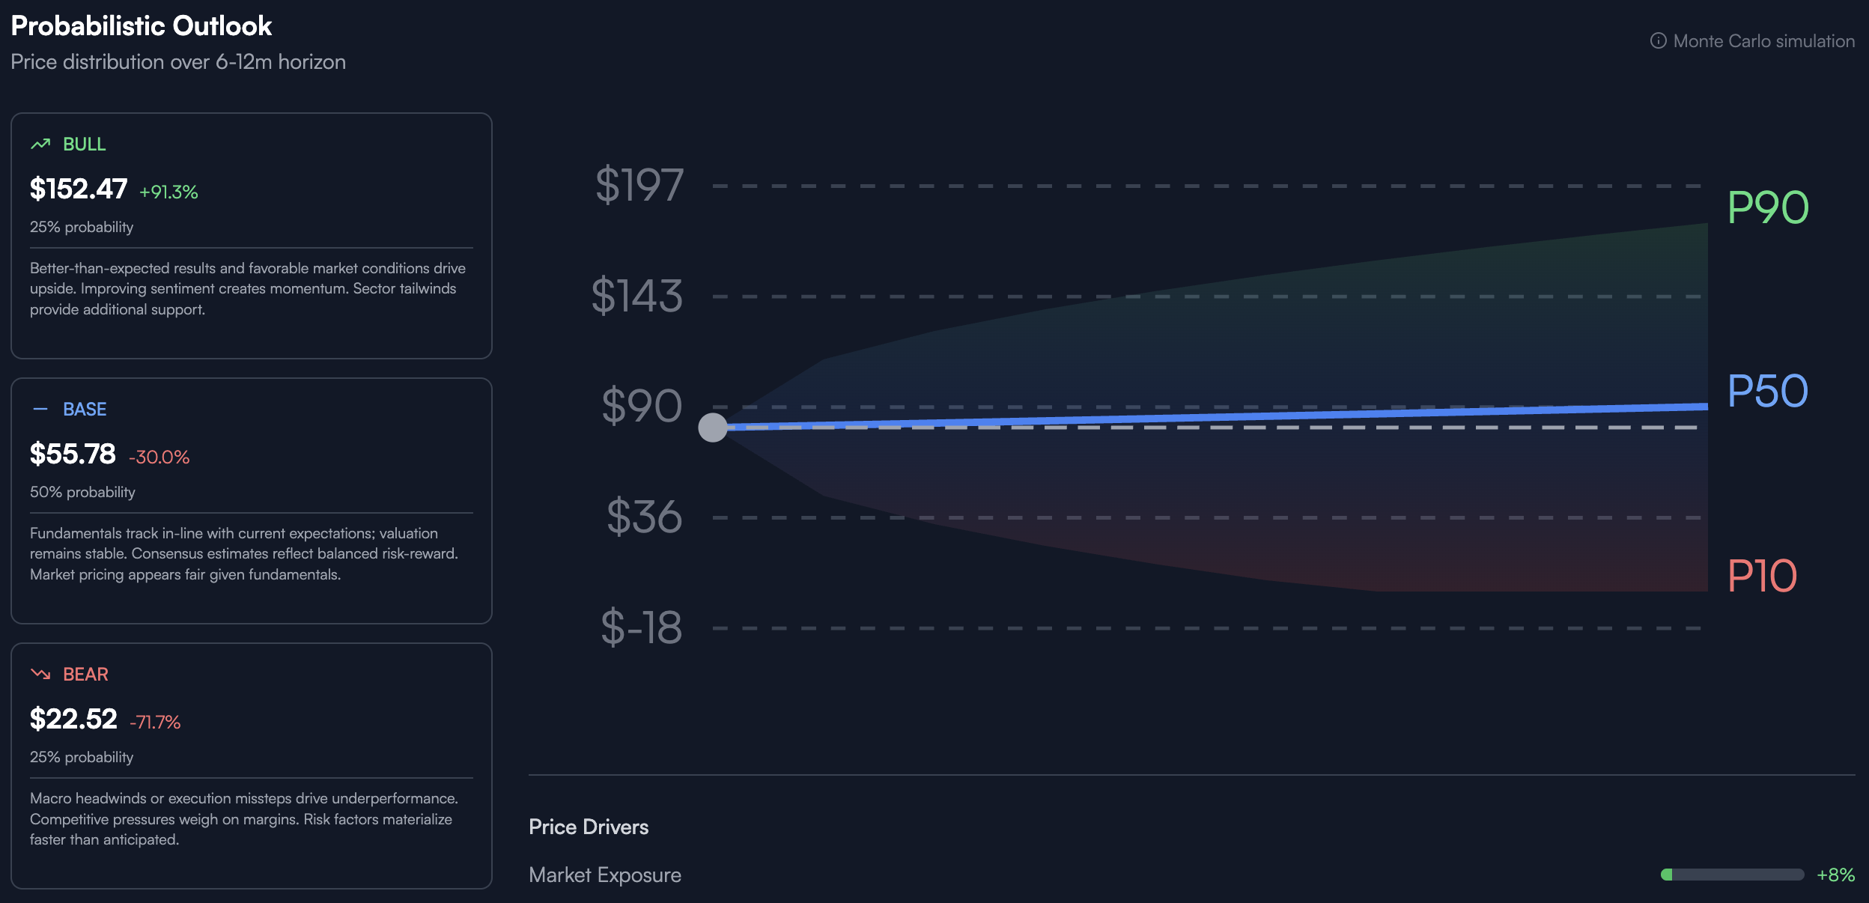The image size is (1869, 903).
Task: Expand the Market Exposure driver row
Action: [605, 875]
